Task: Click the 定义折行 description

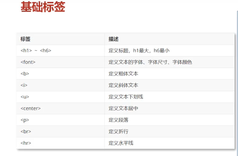Action: tap(118, 132)
